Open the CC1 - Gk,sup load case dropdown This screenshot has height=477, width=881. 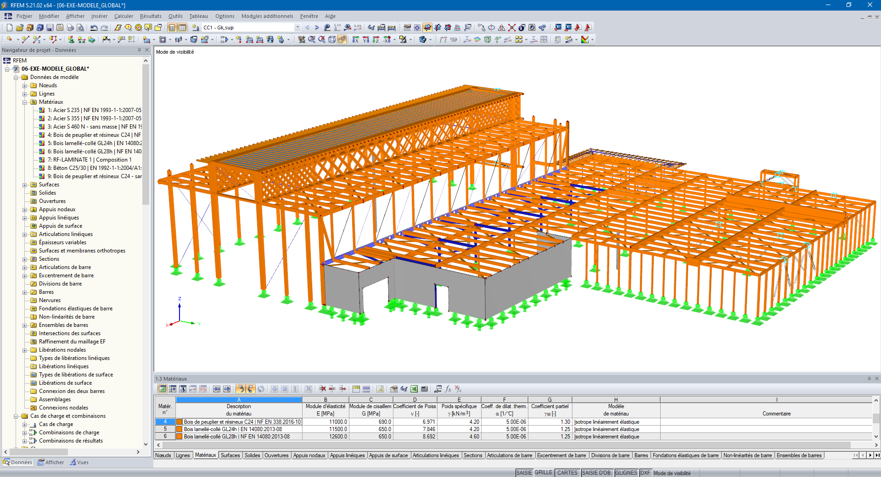click(x=297, y=28)
